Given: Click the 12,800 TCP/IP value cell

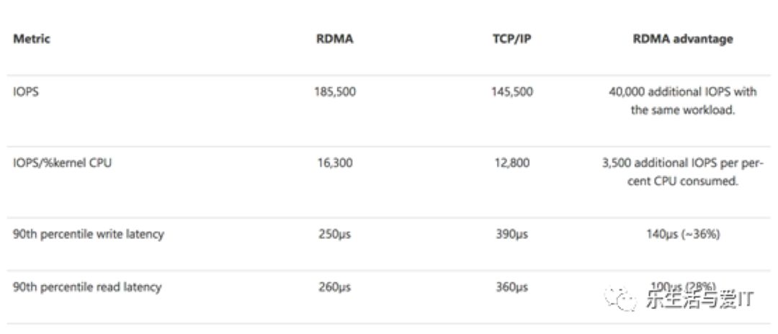Looking at the screenshot, I should click(512, 163).
